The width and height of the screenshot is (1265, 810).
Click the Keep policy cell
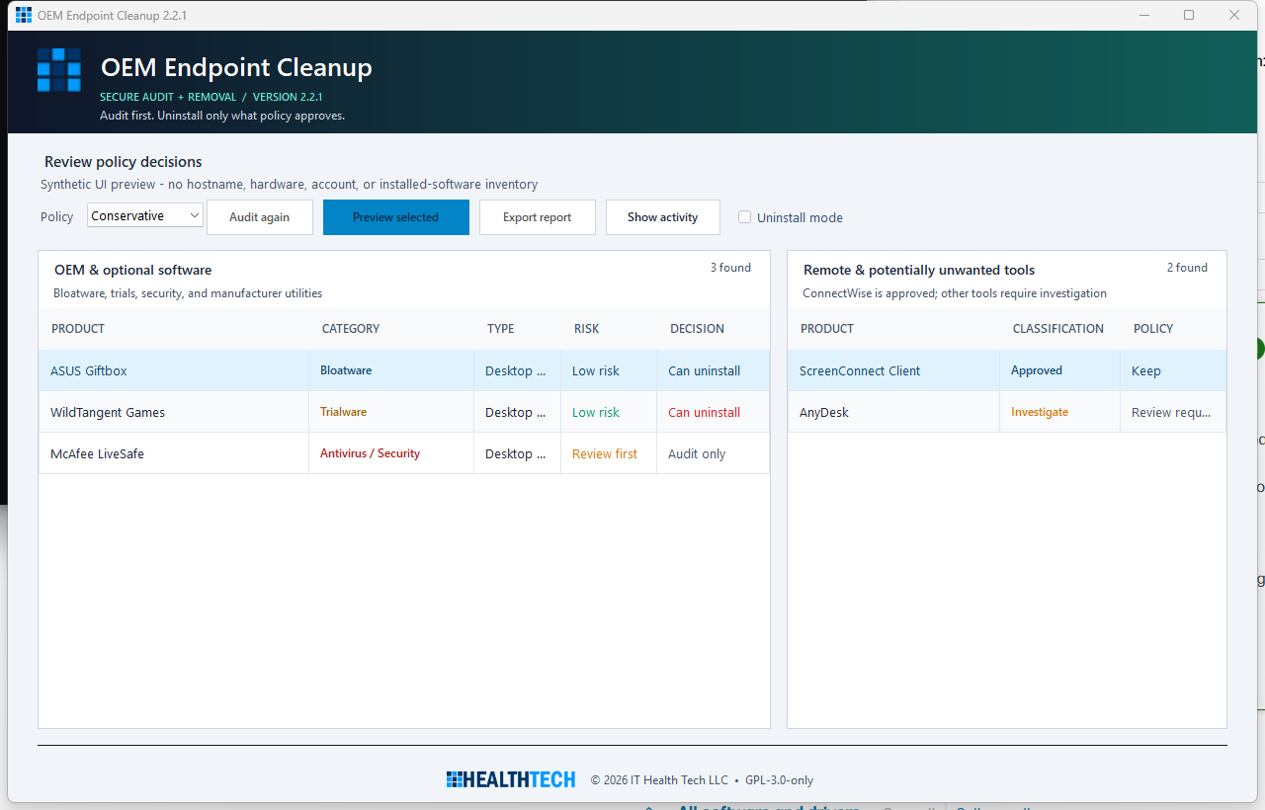[1173, 370]
